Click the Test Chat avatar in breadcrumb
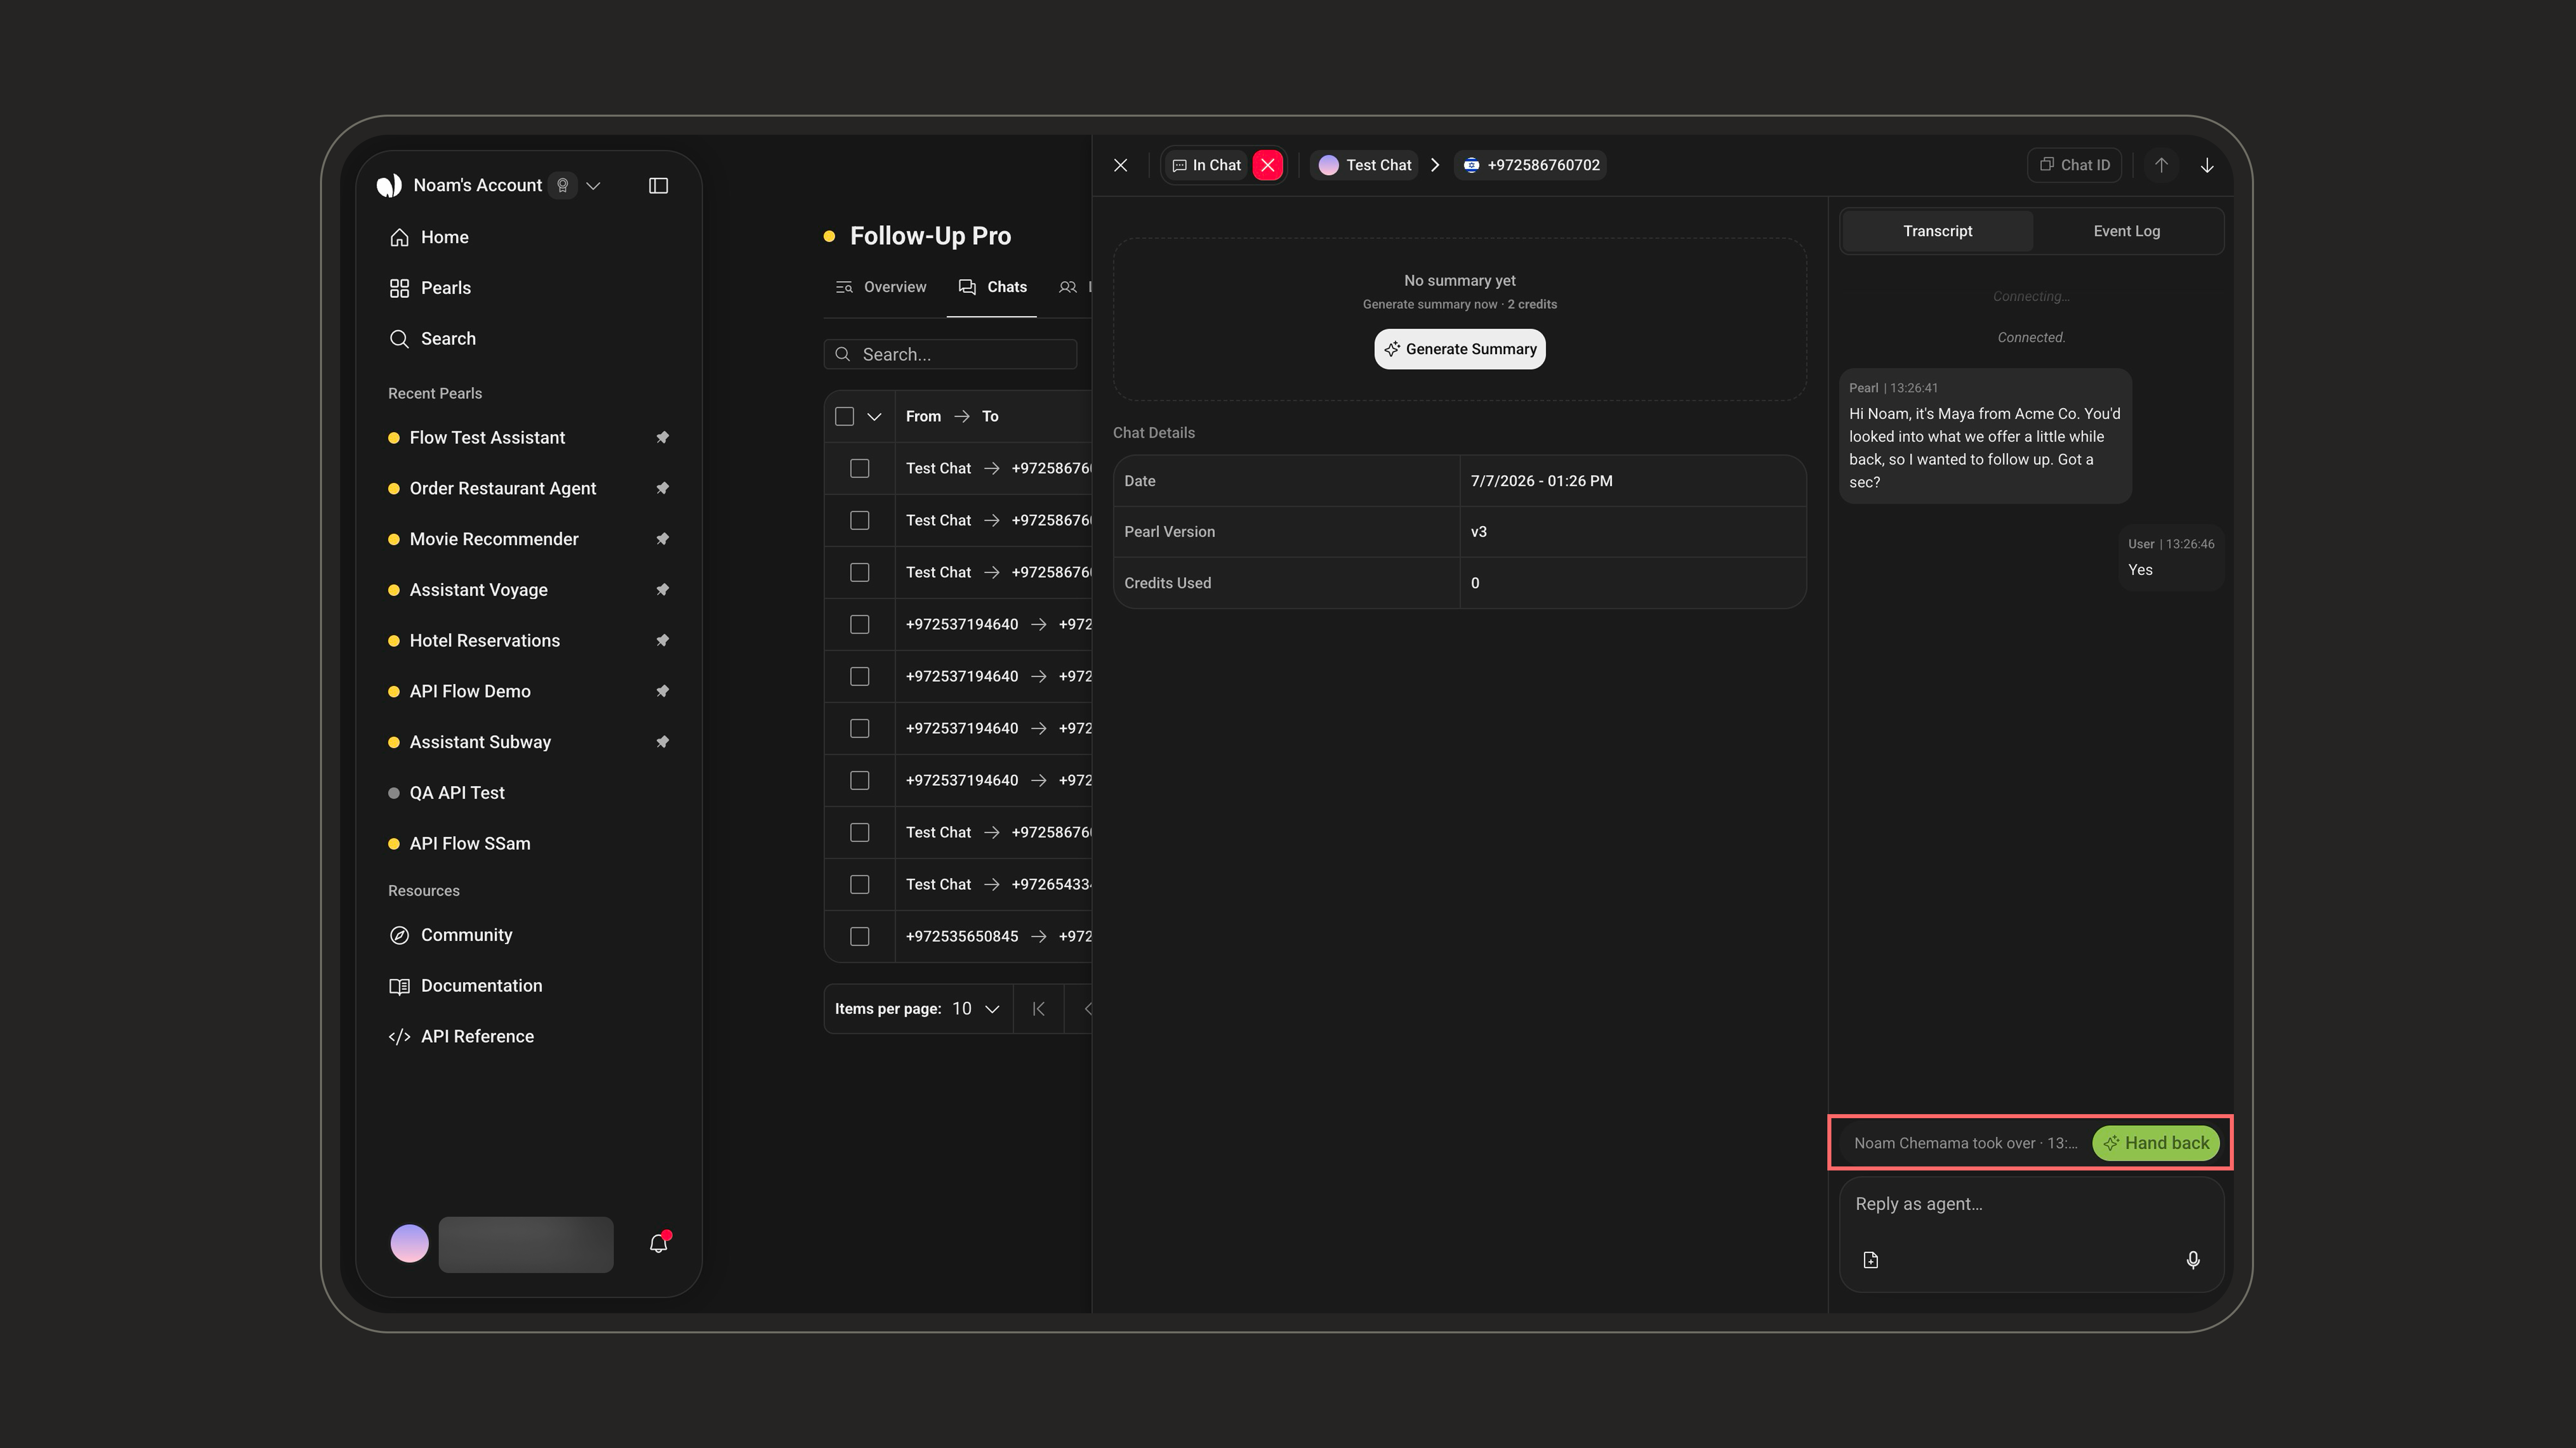 (x=1328, y=166)
